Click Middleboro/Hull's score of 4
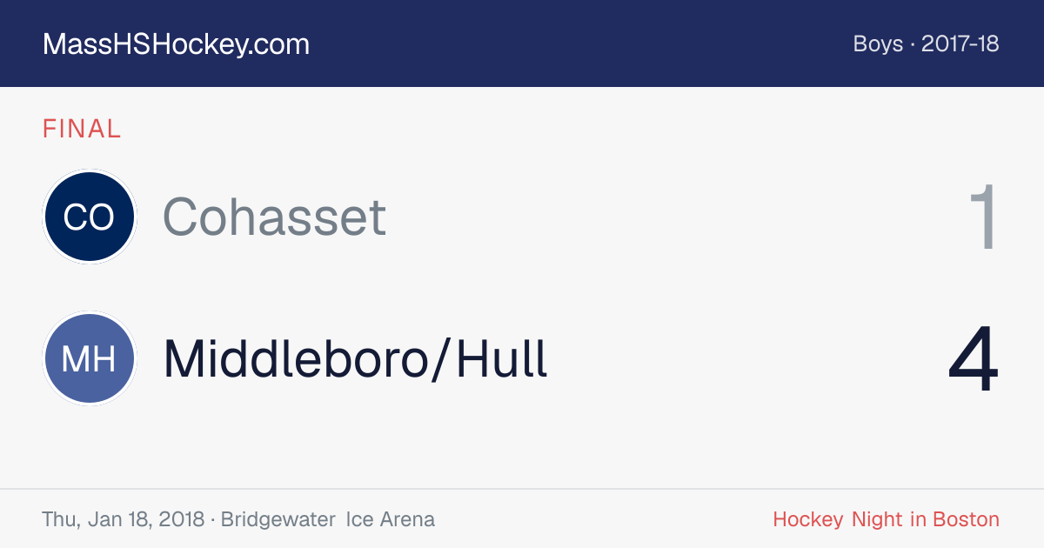 click(x=974, y=360)
